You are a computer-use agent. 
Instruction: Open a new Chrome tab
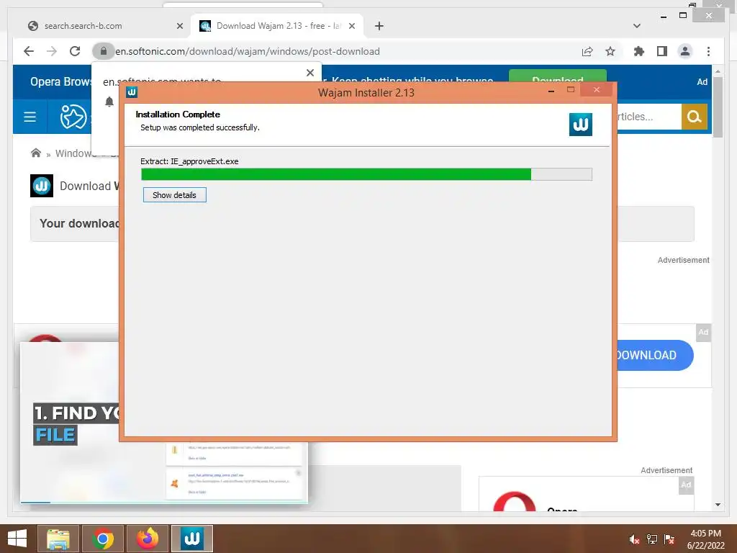tap(379, 26)
